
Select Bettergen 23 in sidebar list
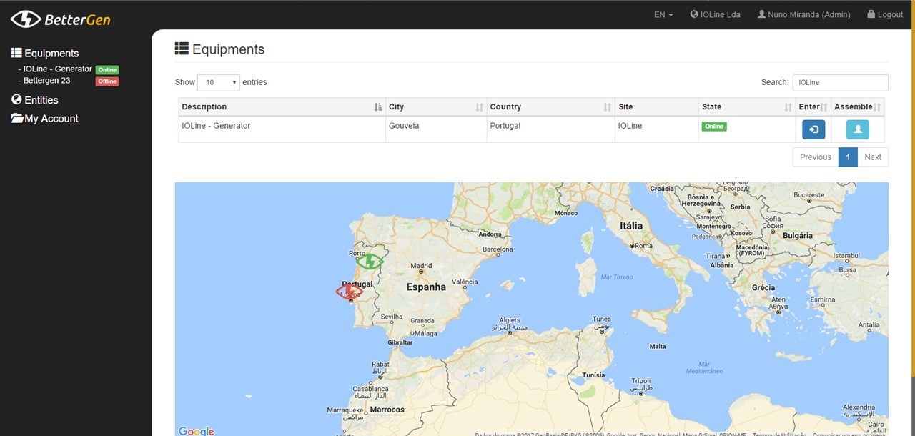coord(46,81)
